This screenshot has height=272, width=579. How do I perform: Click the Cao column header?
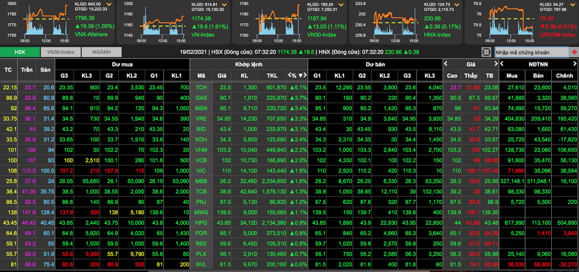[452, 76]
